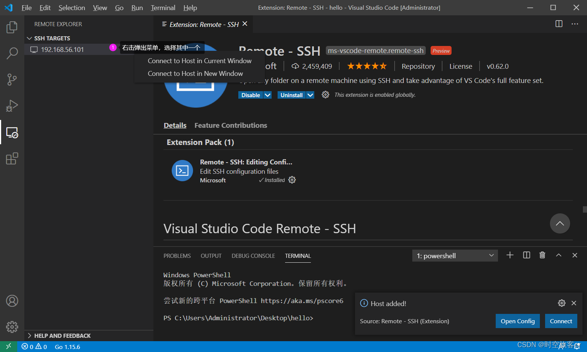587x352 pixels.
Task: Open the Extensions view icon
Action: click(12, 158)
